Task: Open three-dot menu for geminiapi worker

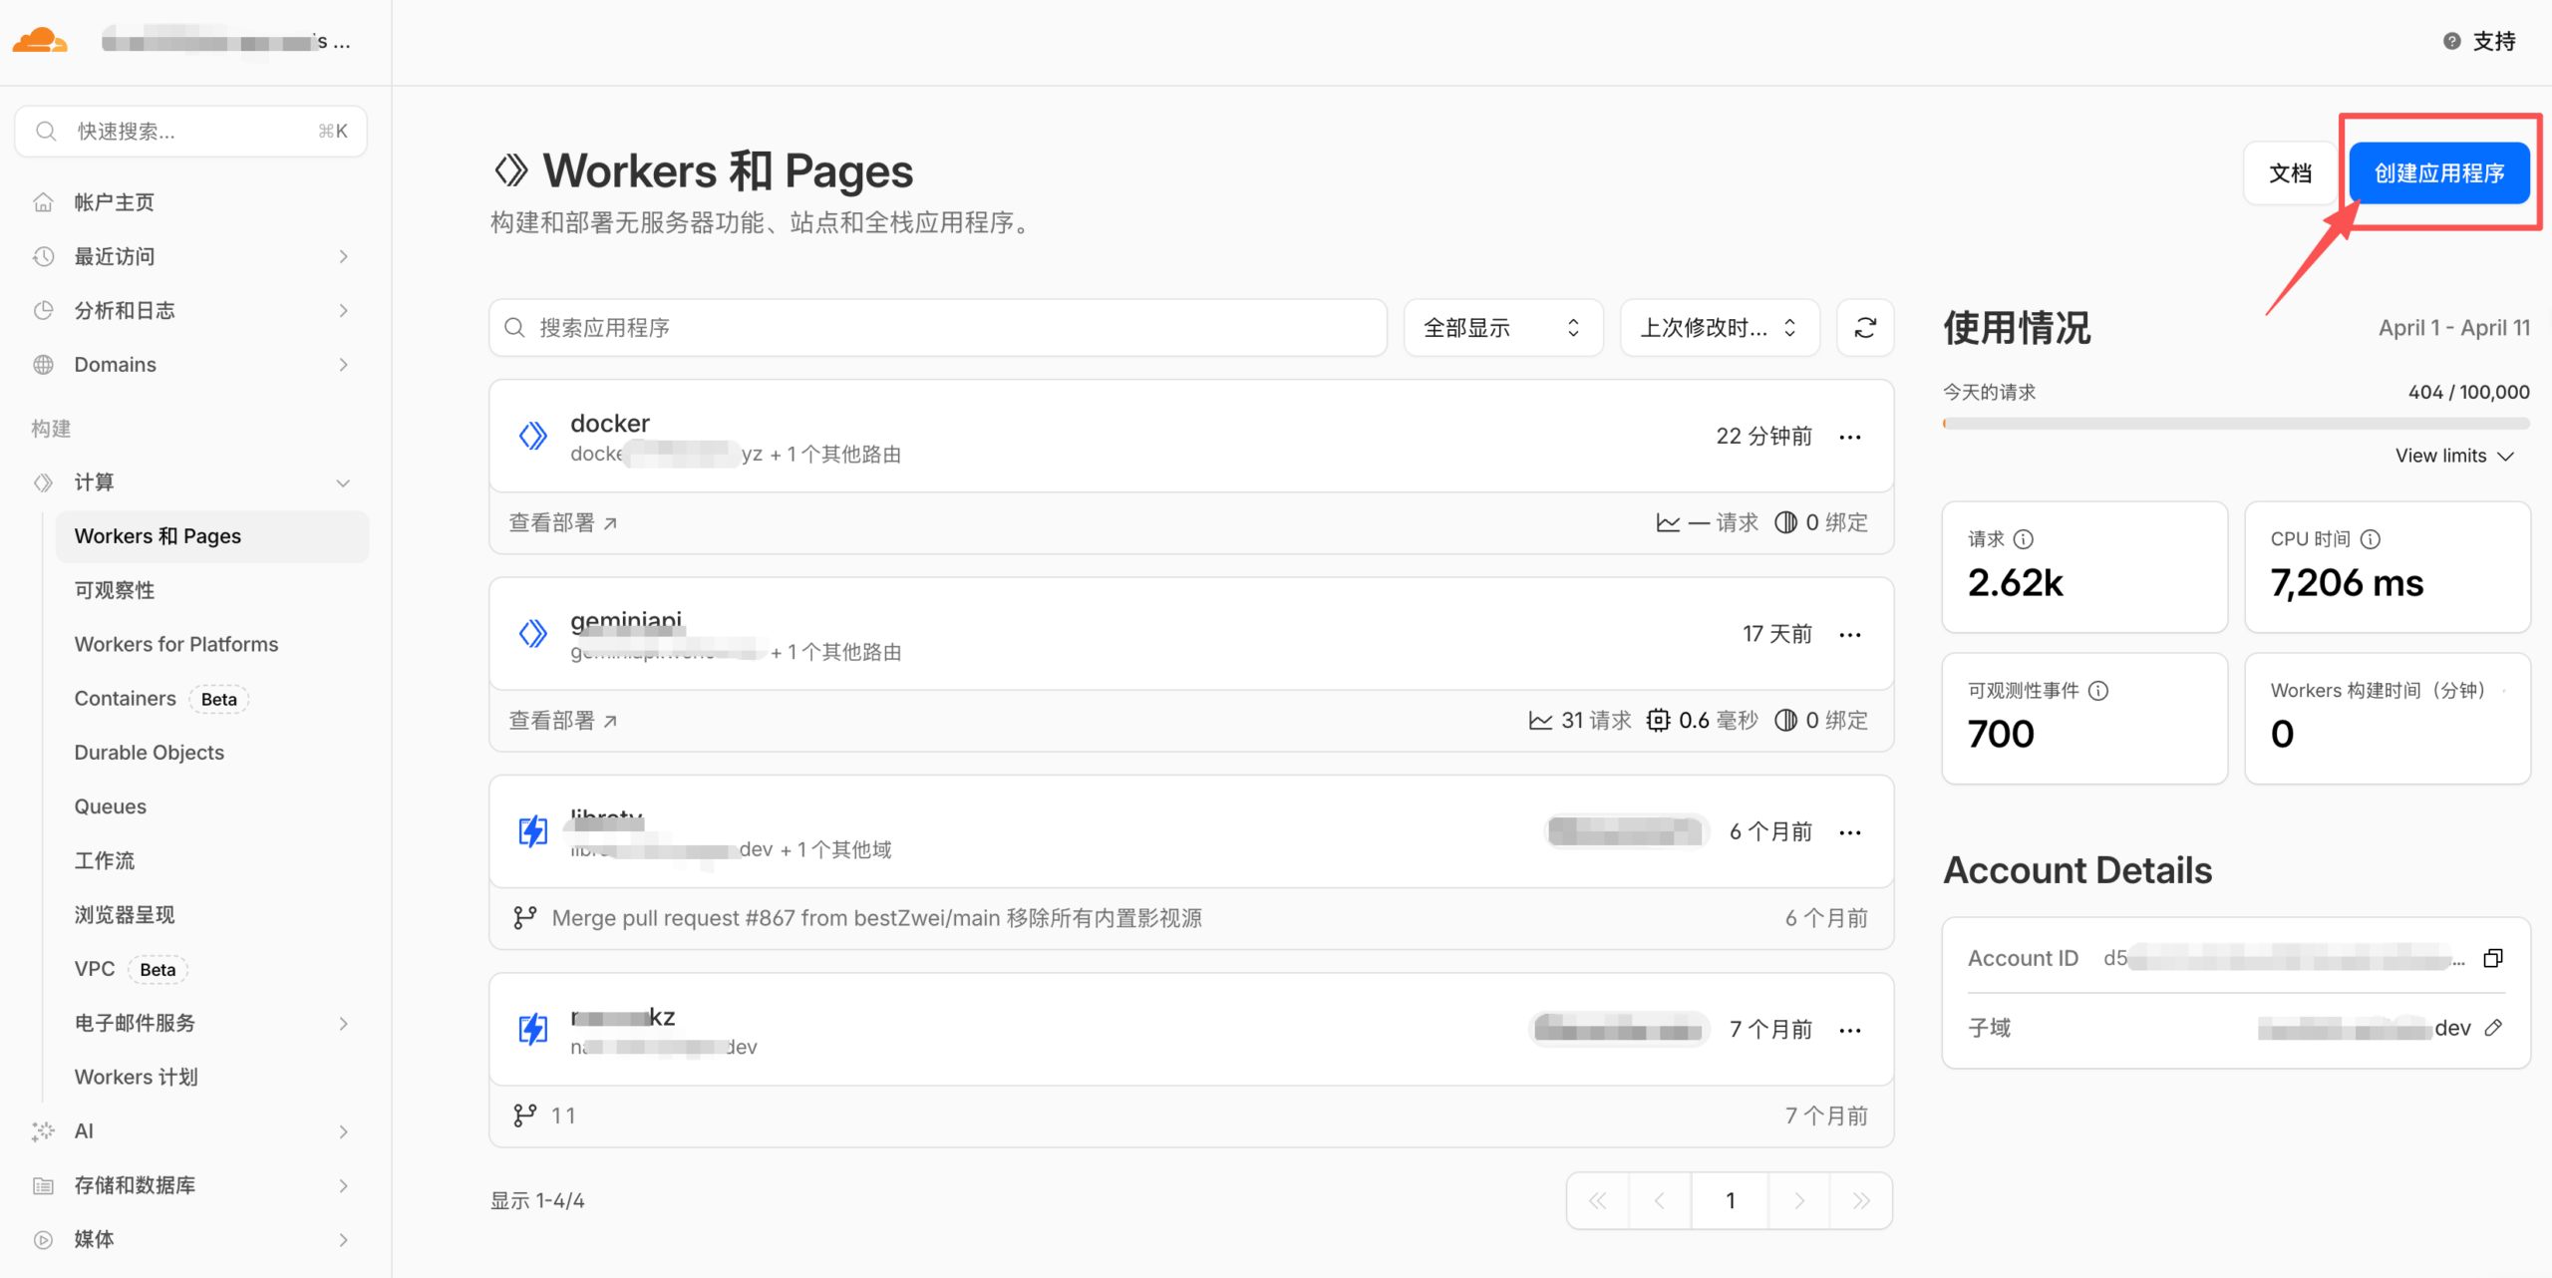Action: pos(1850,635)
